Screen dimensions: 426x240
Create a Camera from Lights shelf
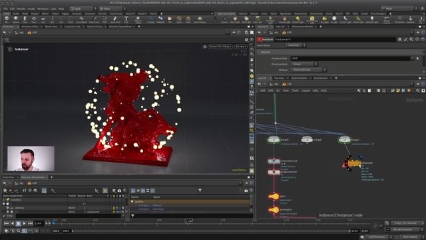click(x=224, y=19)
